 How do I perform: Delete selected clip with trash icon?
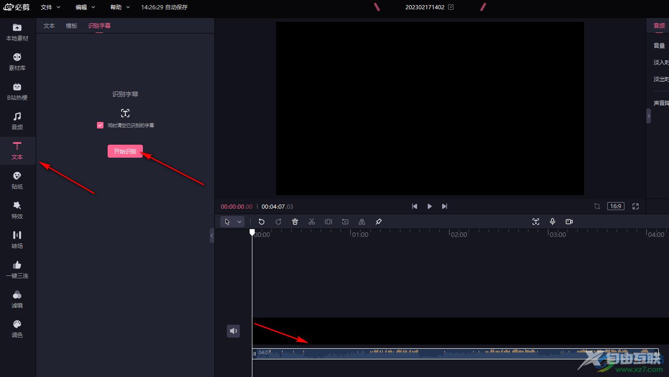[x=295, y=222]
